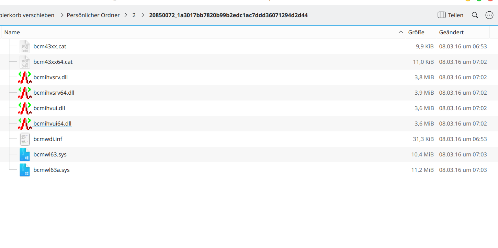Select the bcm43xx64.cat binary file icon
498x248 pixels.
point(24,62)
